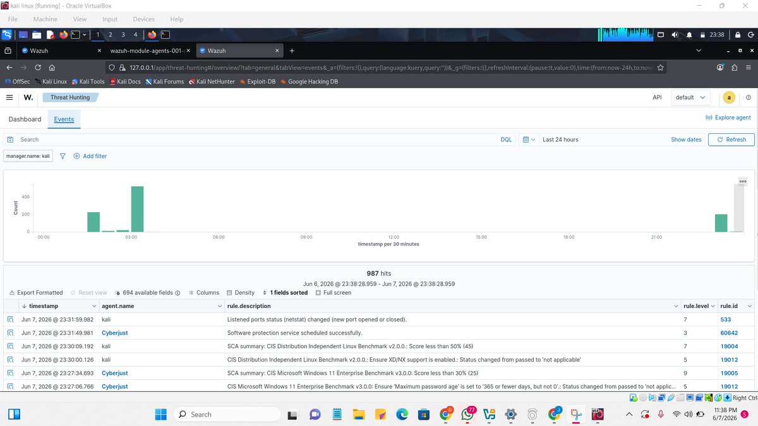Open Kali applications menu dragon icon
Viewport: 758px width, 426px height.
pos(7,35)
